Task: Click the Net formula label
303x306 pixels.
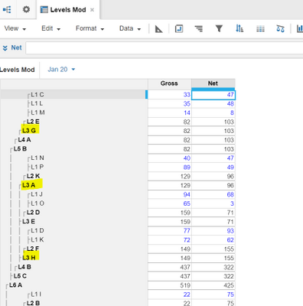Action: [x=16, y=47]
